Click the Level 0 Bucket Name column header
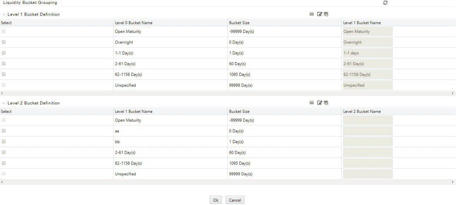This screenshot has height=205, width=456. (134, 23)
